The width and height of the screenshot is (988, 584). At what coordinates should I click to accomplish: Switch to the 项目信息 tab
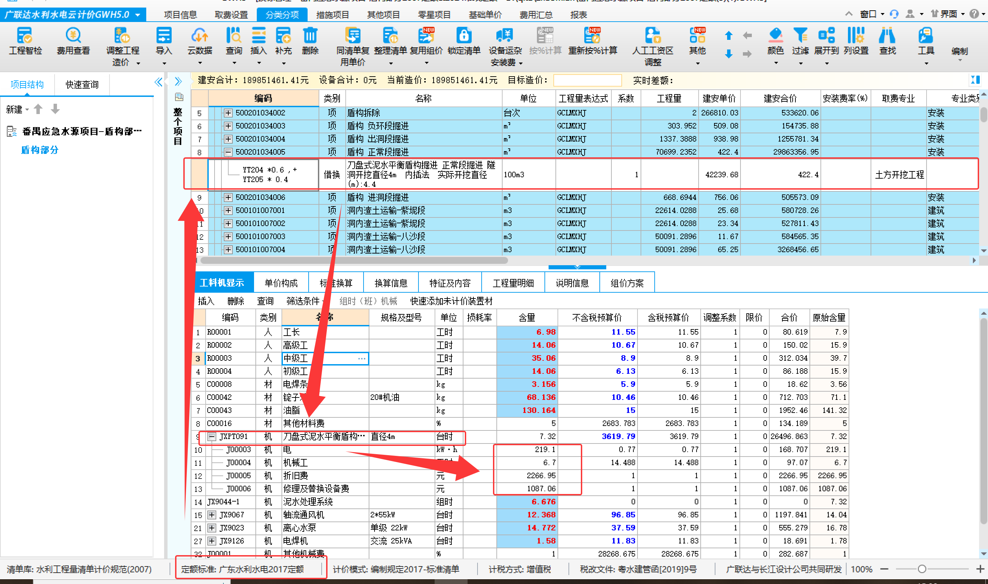180,15
